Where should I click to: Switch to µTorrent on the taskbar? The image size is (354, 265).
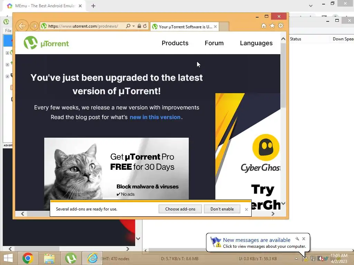tap(71, 258)
